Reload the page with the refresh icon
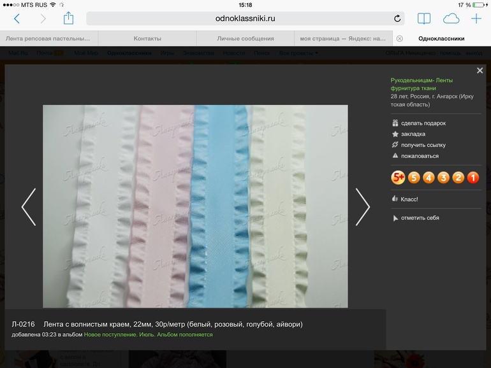491x368 pixels. coord(397,19)
